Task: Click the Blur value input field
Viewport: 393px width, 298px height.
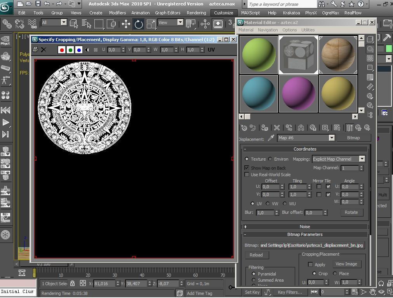Action: [265, 212]
